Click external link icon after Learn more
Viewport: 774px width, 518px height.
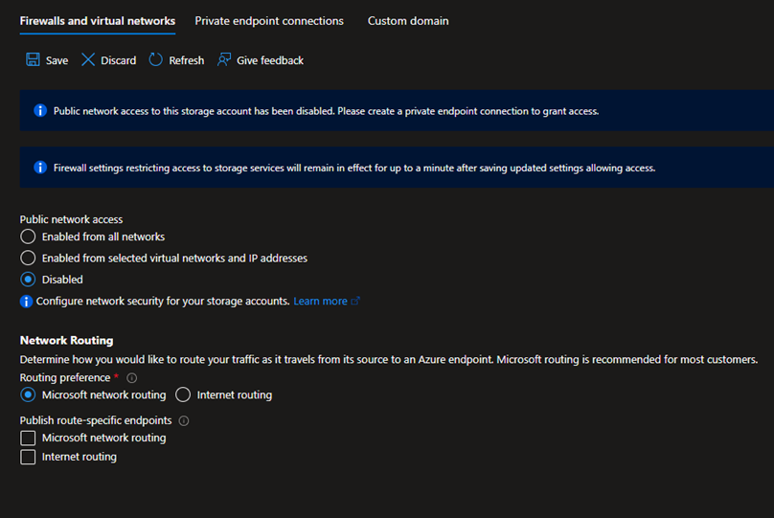point(355,301)
